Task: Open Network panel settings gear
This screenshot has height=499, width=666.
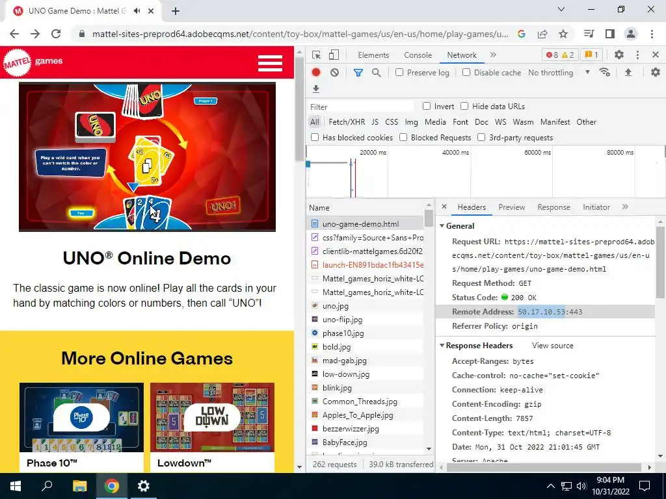Action: pyautogui.click(x=656, y=73)
